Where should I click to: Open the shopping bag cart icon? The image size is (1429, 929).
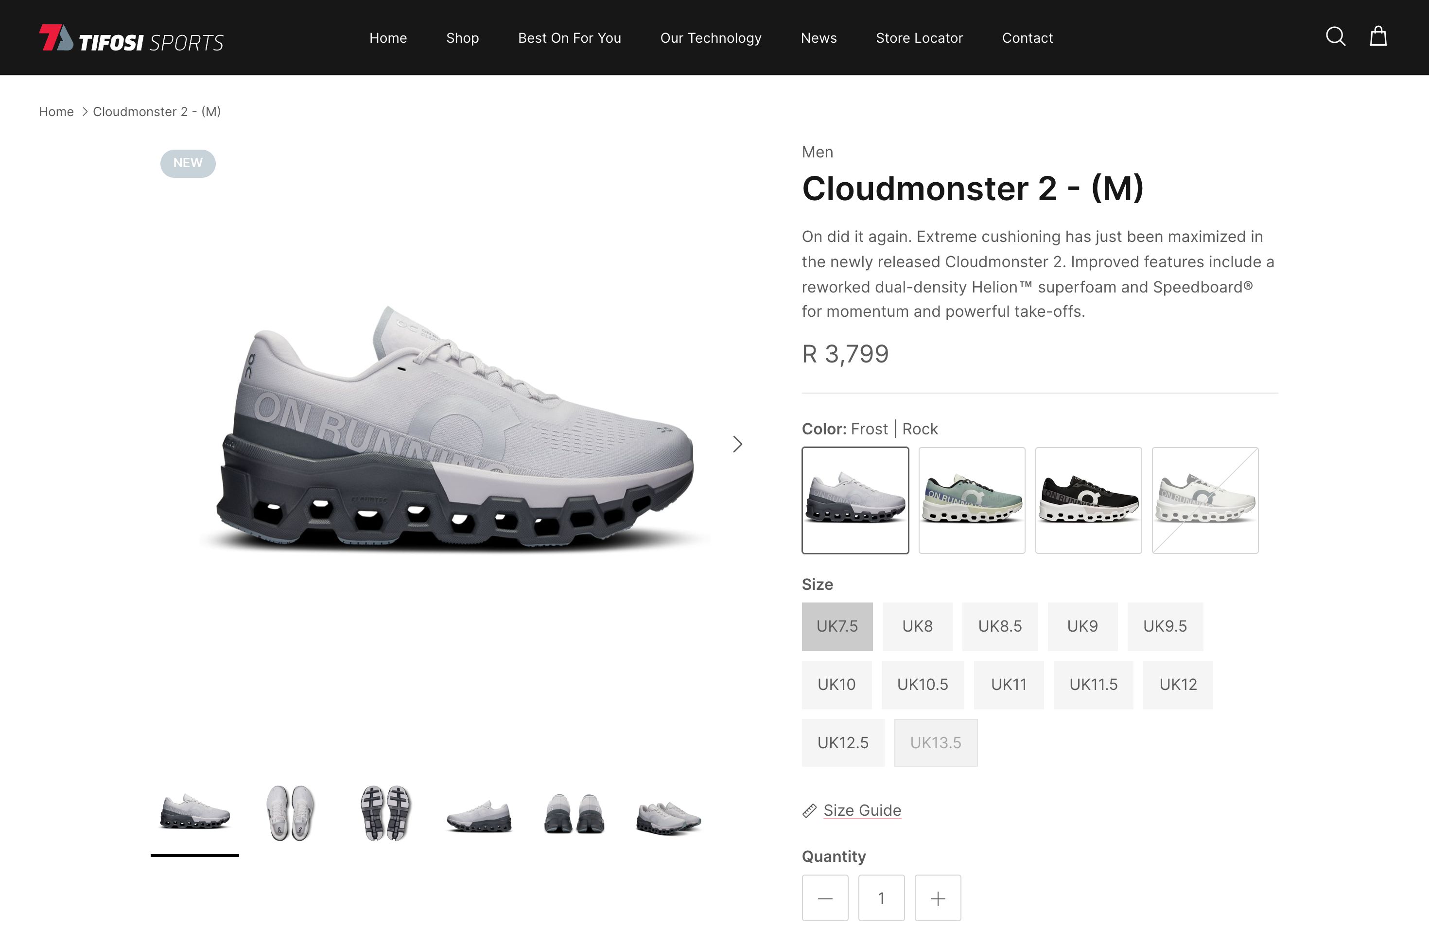[1378, 36]
